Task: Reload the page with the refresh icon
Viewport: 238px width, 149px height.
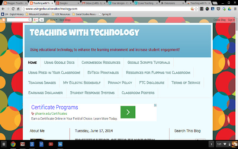Action: click(13, 9)
